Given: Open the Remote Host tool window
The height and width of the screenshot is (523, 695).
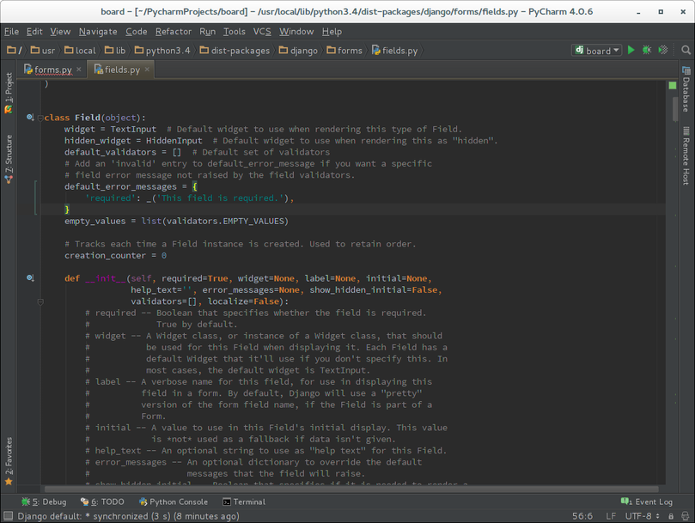Looking at the screenshot, I should 686,155.
